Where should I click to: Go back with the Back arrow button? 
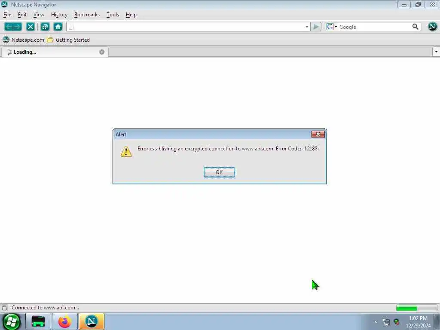point(9,27)
